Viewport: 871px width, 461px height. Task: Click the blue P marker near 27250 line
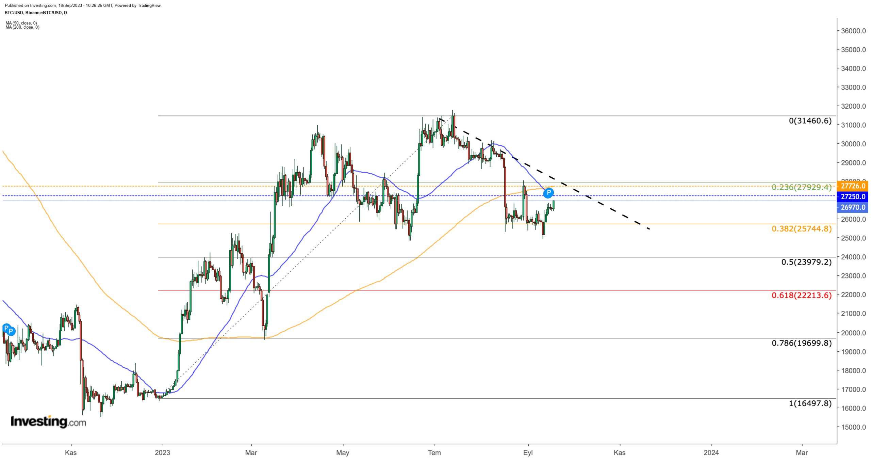coord(548,193)
